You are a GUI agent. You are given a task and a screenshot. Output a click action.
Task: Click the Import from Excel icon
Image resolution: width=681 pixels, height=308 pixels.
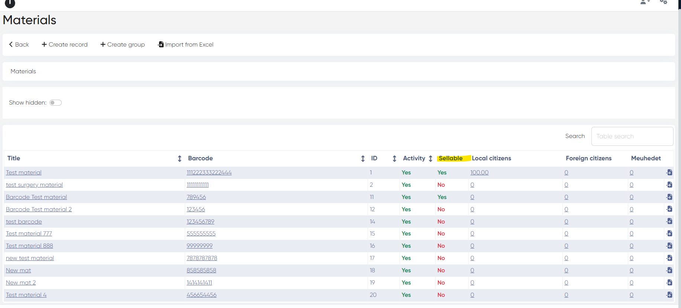(161, 44)
